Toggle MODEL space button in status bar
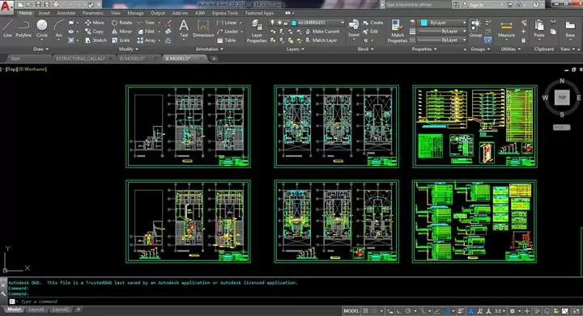 [351, 311]
